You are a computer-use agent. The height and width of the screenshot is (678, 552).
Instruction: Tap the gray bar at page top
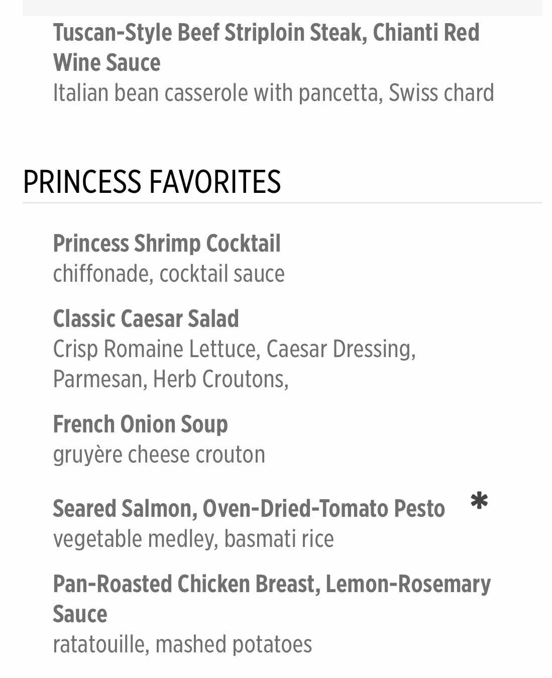282,8
